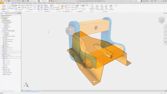Click the ViewCube in the viewport
Screen dimensions: 167x94
pyautogui.click(x=162, y=20)
